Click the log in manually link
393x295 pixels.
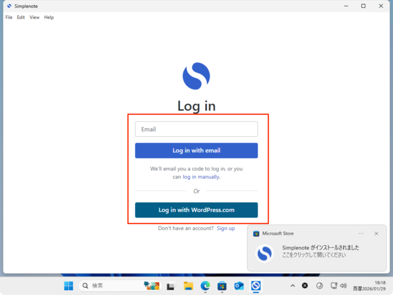pos(201,177)
